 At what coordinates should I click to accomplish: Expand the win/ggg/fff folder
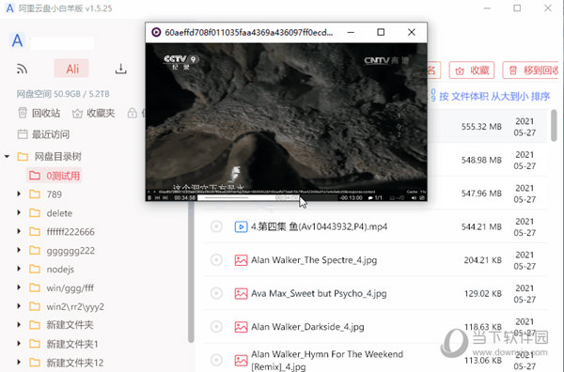coord(19,287)
